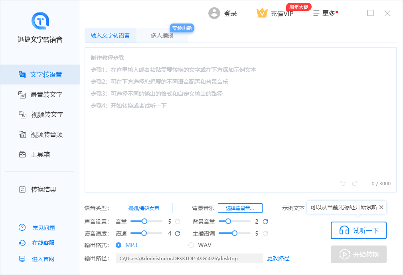The width and height of the screenshot is (403, 275).
Task: Click the 视频转音频 sidebar icon
Action: click(22, 134)
